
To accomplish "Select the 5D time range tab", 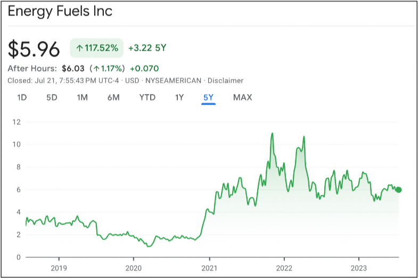I will click(52, 98).
